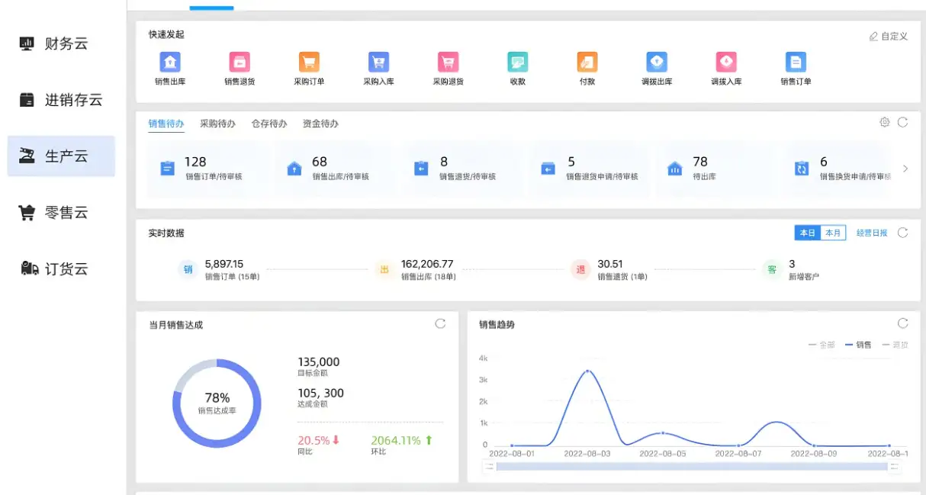Screen dimensions: 926x495
Task: Refresh the 当月销售达成 panel
Action: pos(440,323)
